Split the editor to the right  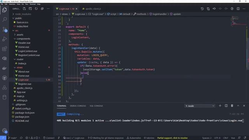(x=238, y=9)
